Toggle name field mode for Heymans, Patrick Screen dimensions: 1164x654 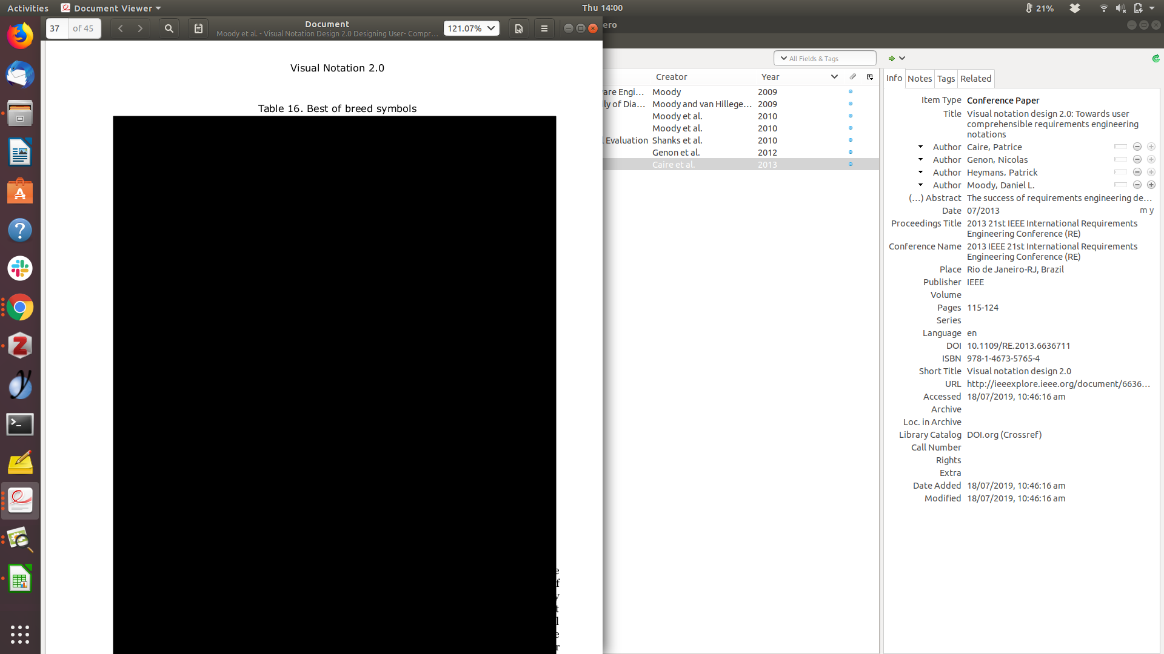click(x=1120, y=173)
